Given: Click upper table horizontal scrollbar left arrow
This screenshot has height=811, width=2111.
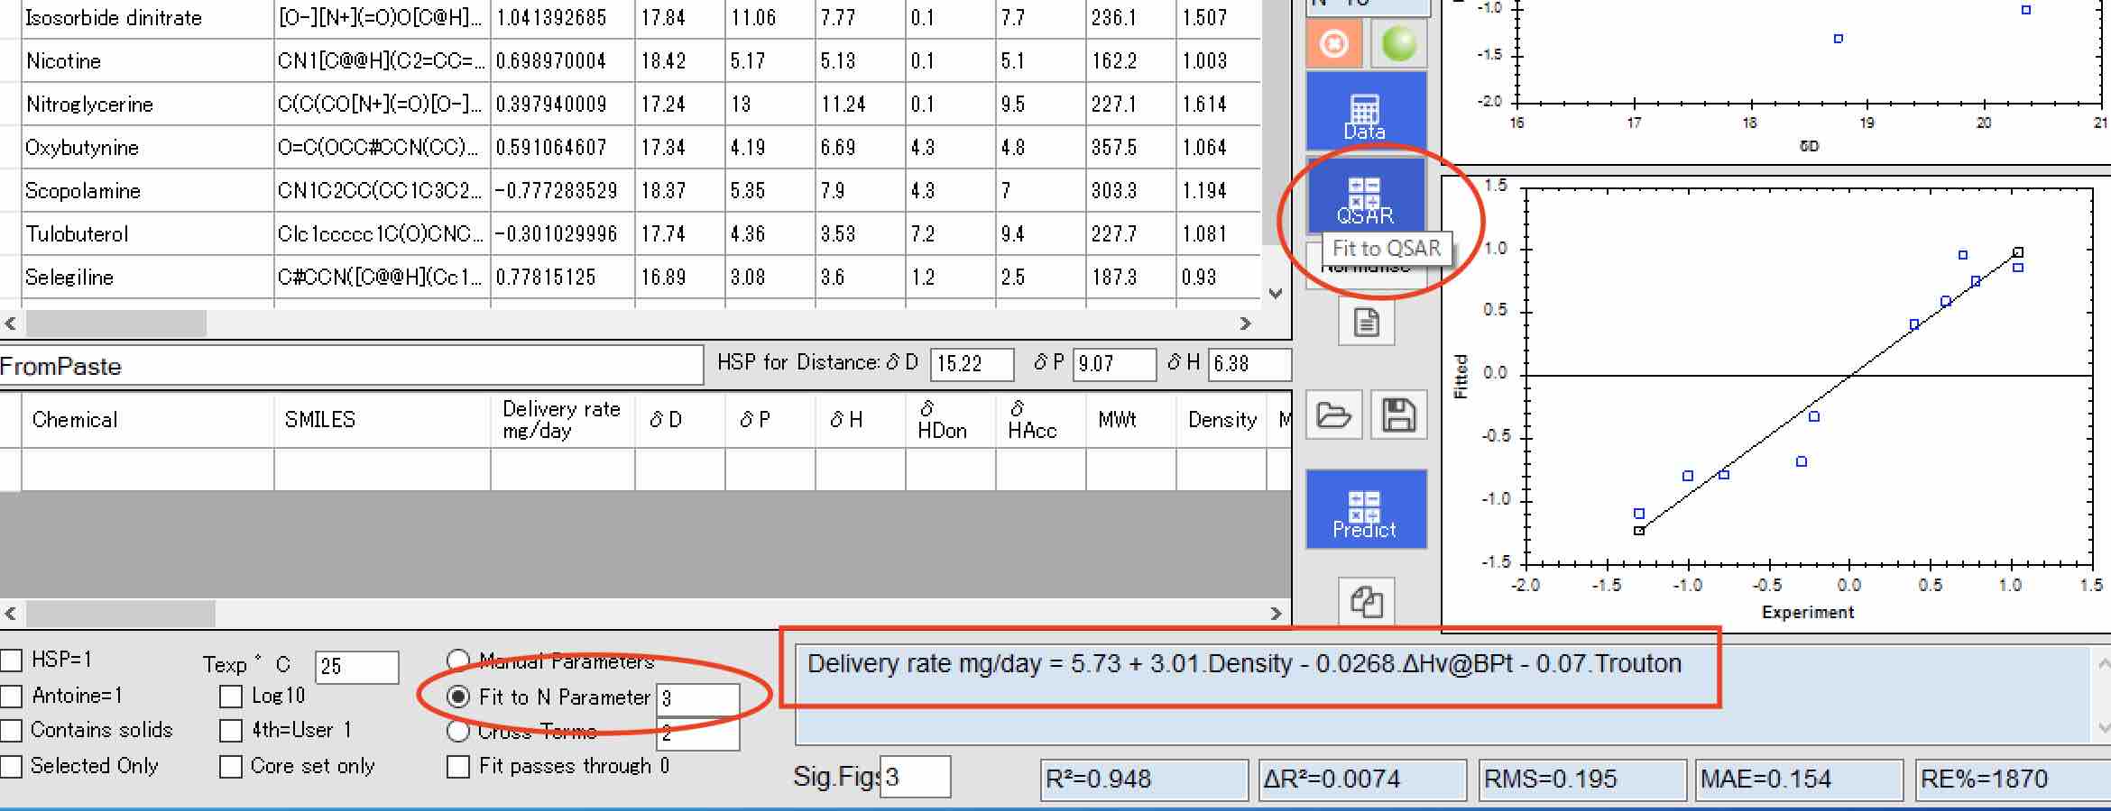Looking at the screenshot, I should 11,323.
